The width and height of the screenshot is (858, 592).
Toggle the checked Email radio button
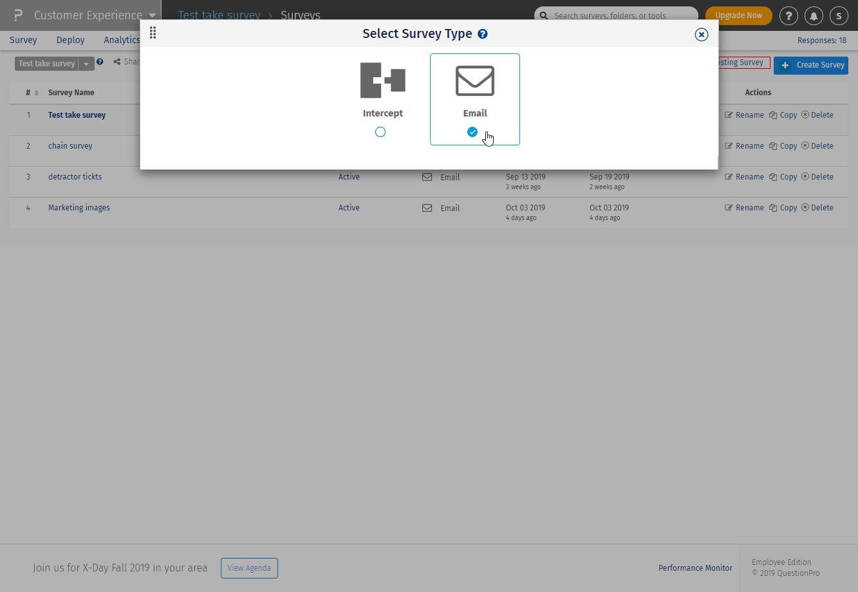tap(472, 132)
